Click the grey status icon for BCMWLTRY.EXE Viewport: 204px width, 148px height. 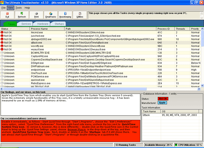pyautogui.click(x=2, y=53)
